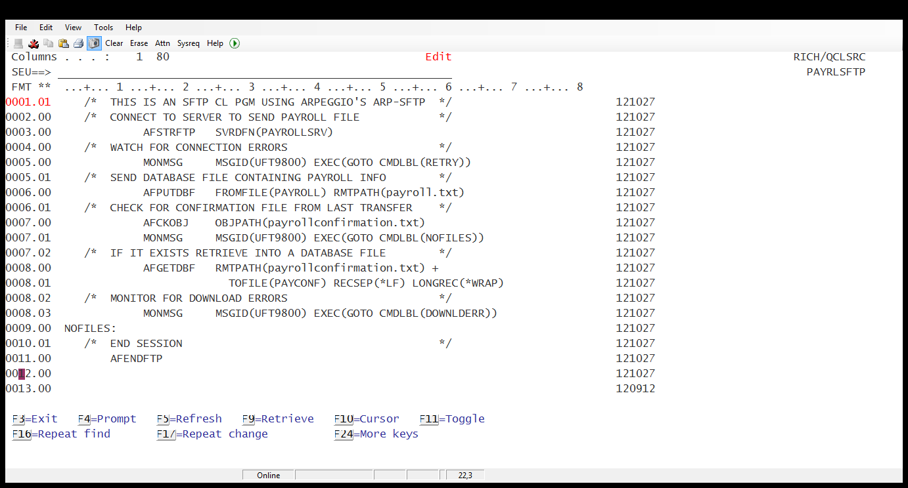Click sequence number 0003.00

(x=28, y=132)
